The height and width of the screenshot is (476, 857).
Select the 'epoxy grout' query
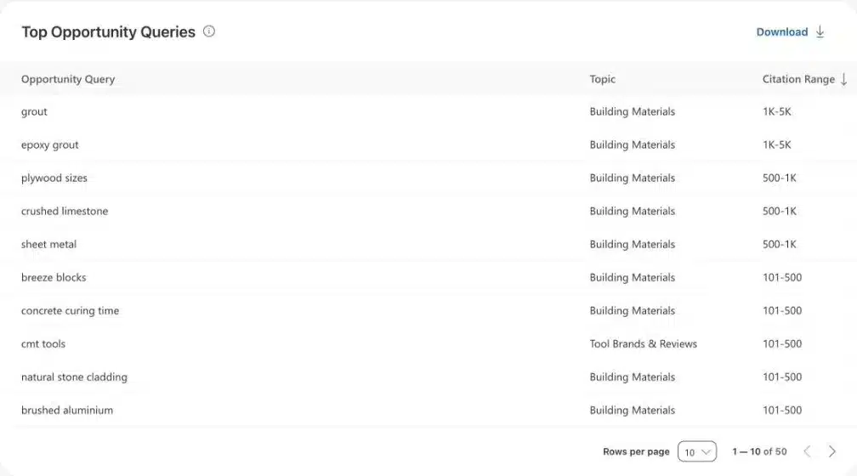coord(49,144)
